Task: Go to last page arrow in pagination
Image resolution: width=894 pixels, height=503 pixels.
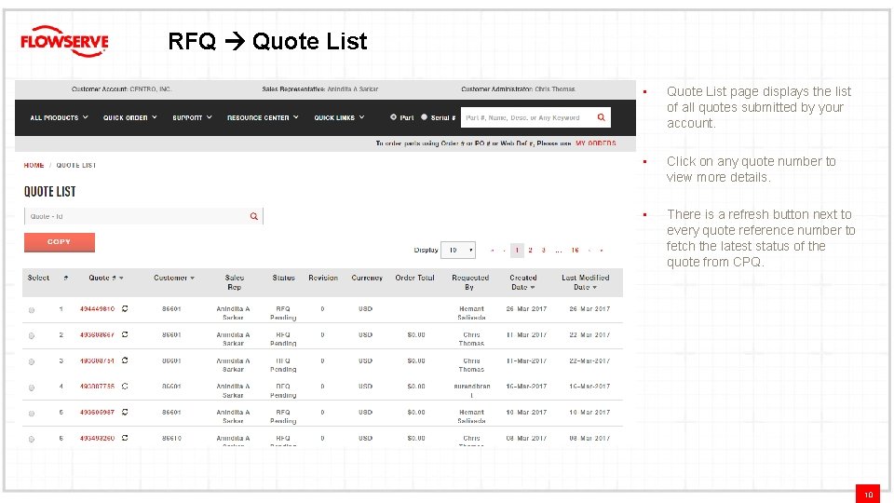Action: tap(601, 250)
